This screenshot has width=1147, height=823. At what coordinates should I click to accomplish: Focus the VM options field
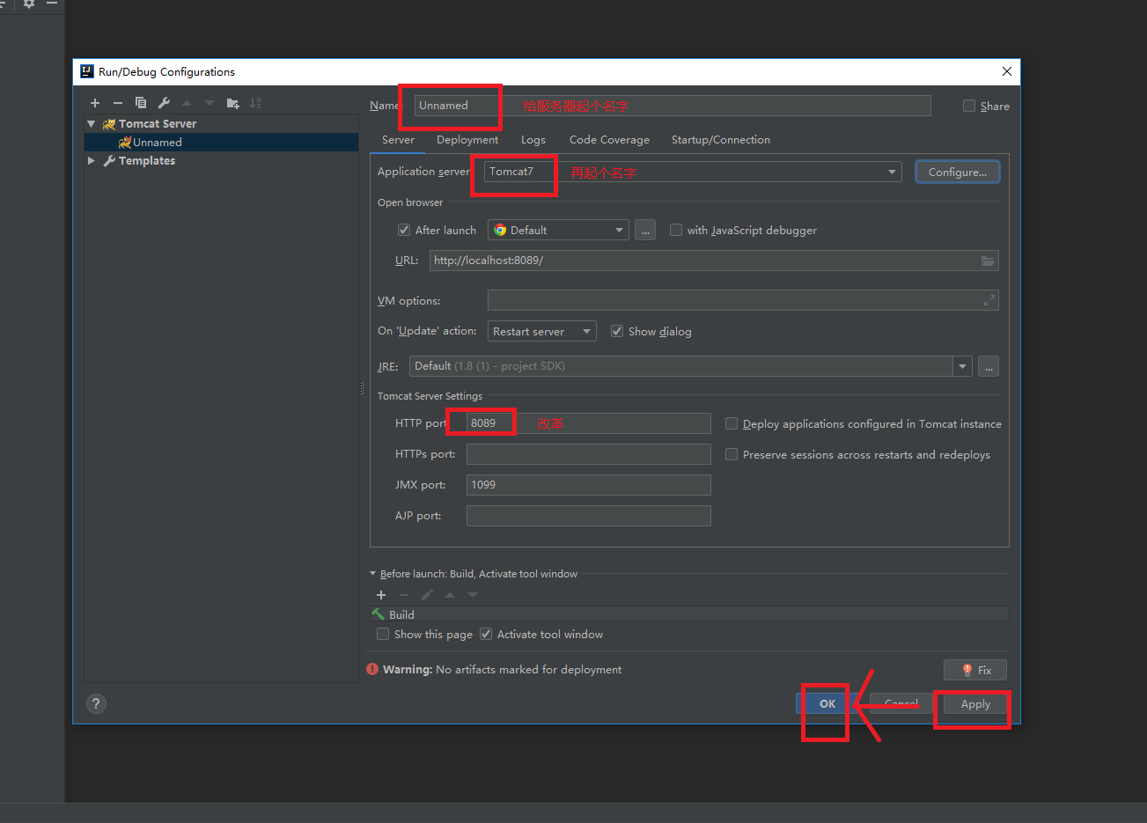coord(743,301)
